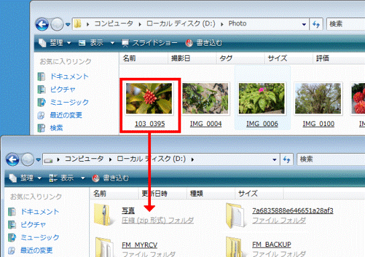Click drive icon in D: window address bar
Screen dimensions: 365x257
coord(48,160)
